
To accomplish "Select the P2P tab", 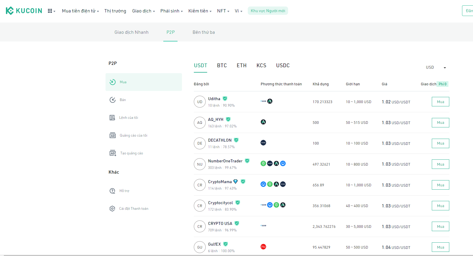I will (170, 32).
